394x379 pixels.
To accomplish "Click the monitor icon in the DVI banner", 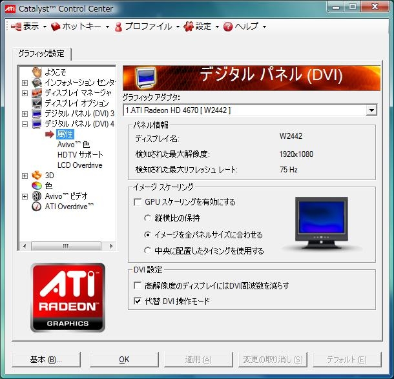I will (x=145, y=77).
